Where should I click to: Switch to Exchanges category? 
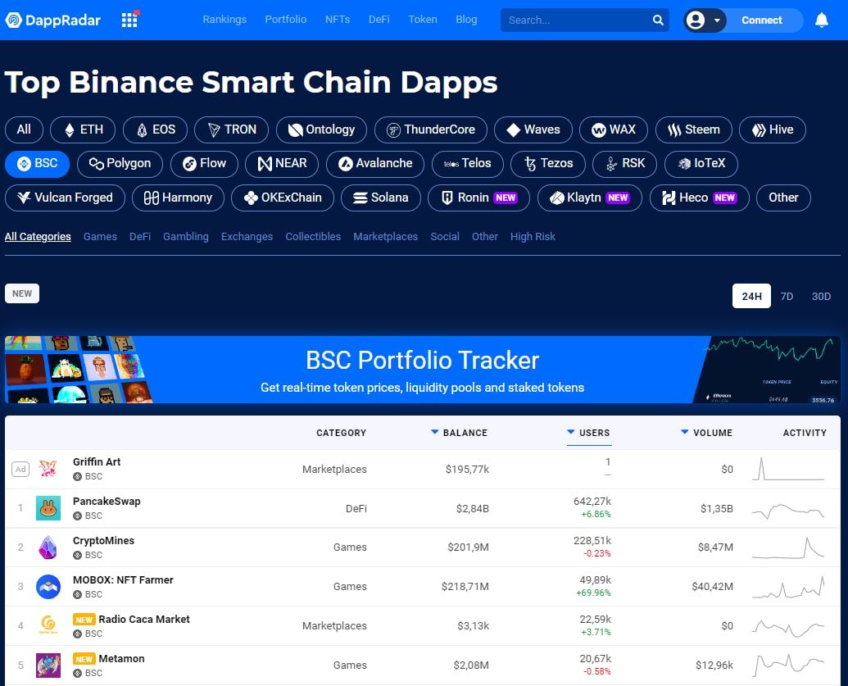pyautogui.click(x=247, y=236)
